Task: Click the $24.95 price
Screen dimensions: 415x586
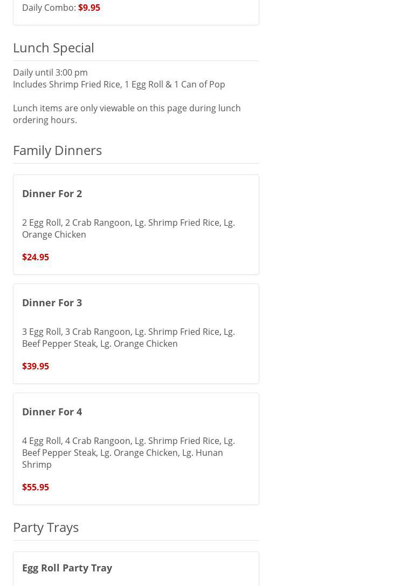Action: 36,257
